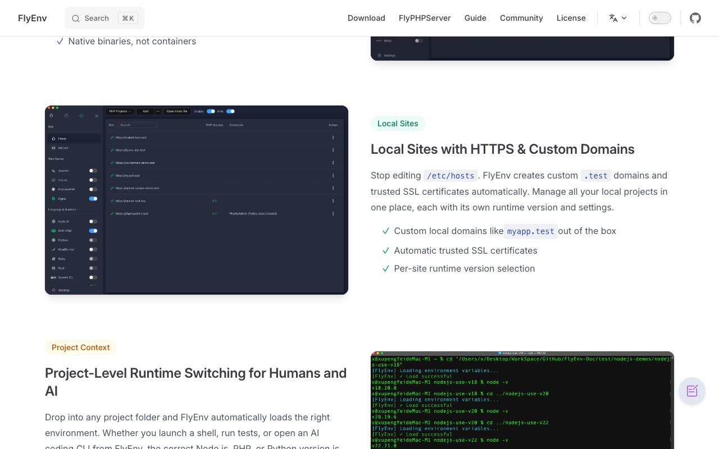Click the Add button in app screenshot

tap(145, 111)
